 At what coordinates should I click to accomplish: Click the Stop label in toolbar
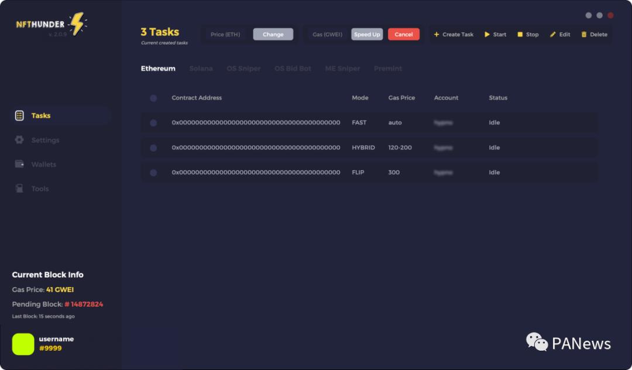tap(533, 35)
